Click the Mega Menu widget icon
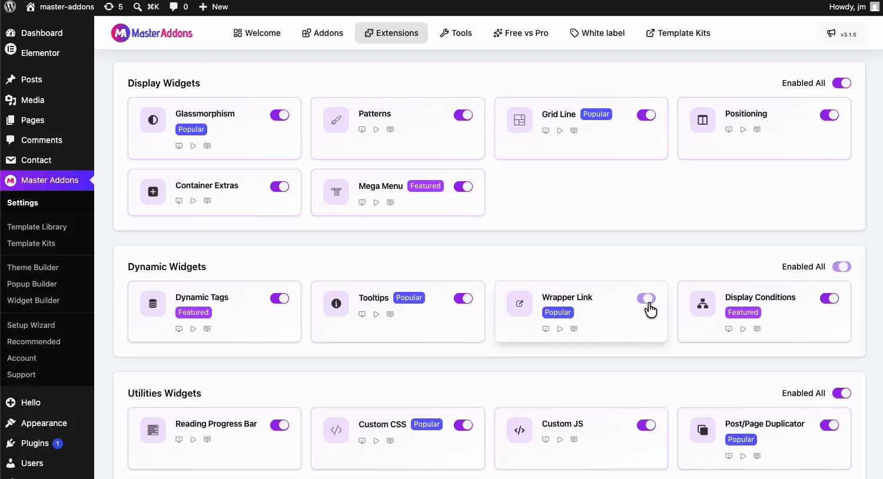The image size is (883, 479). (336, 192)
